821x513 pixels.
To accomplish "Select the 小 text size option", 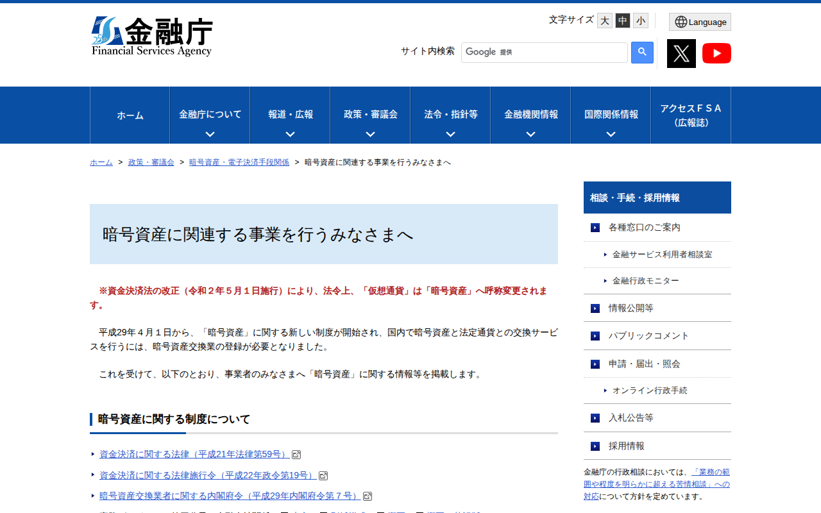I will click(x=639, y=21).
